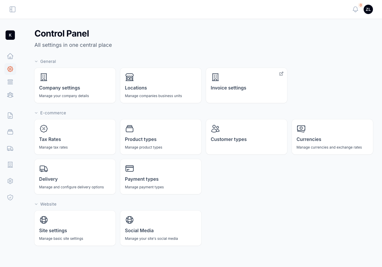Open the Currencies card
The image size is (382, 267).
tap(332, 137)
